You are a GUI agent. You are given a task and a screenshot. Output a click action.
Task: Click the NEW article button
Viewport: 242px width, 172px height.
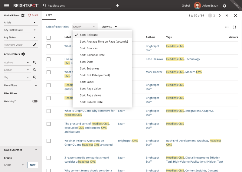[x=33, y=165]
